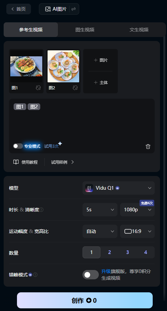Switch to the 图生视频 tab
The width and height of the screenshot is (167, 311).
(x=85, y=30)
